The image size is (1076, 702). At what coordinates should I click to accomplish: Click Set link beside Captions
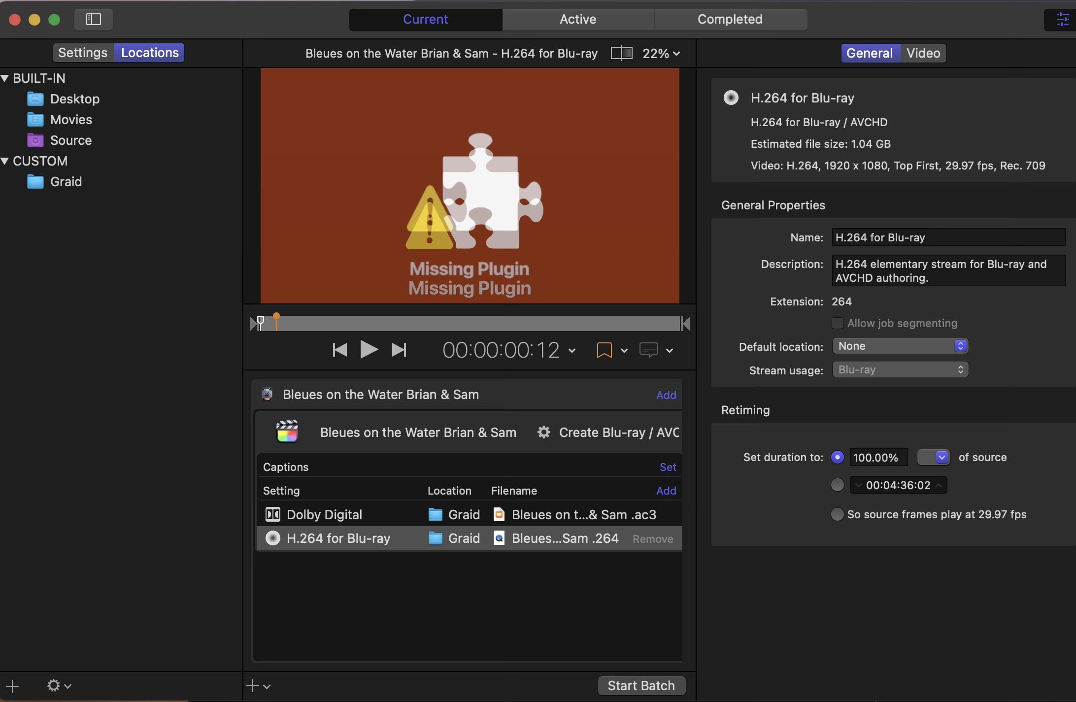[x=668, y=467]
